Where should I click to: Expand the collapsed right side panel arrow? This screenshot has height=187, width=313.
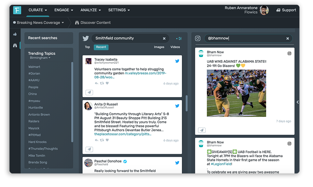297,102
